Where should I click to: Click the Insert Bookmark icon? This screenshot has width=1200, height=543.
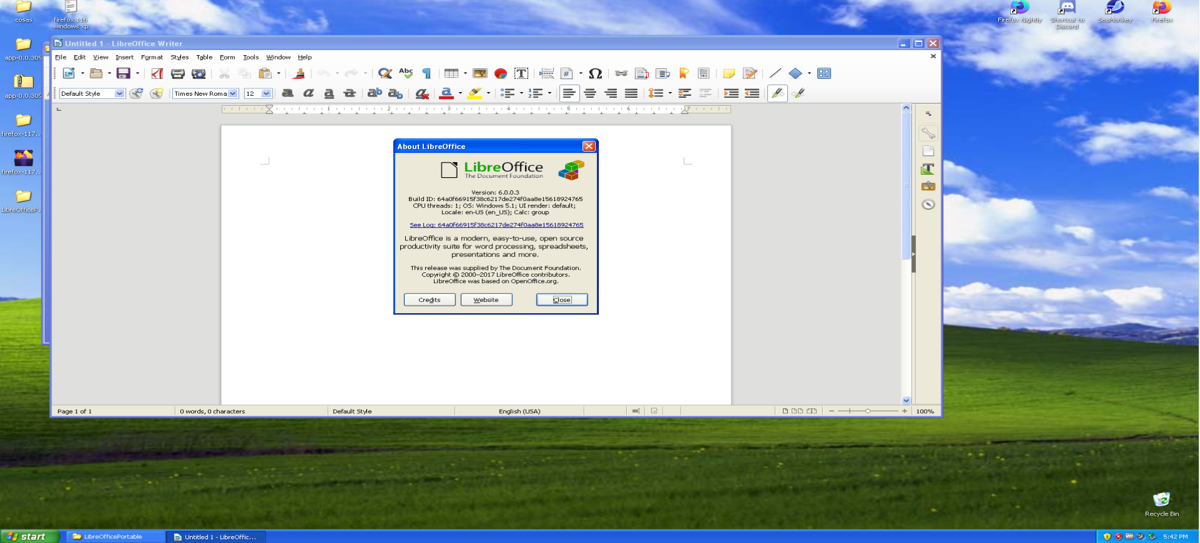click(x=683, y=73)
